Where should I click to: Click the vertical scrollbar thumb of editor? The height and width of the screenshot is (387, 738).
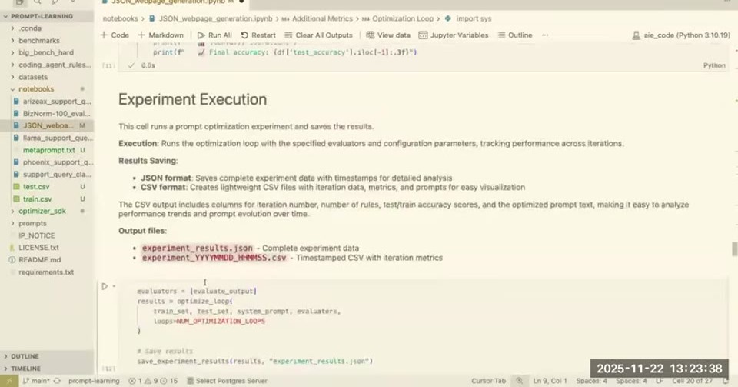[734, 249]
